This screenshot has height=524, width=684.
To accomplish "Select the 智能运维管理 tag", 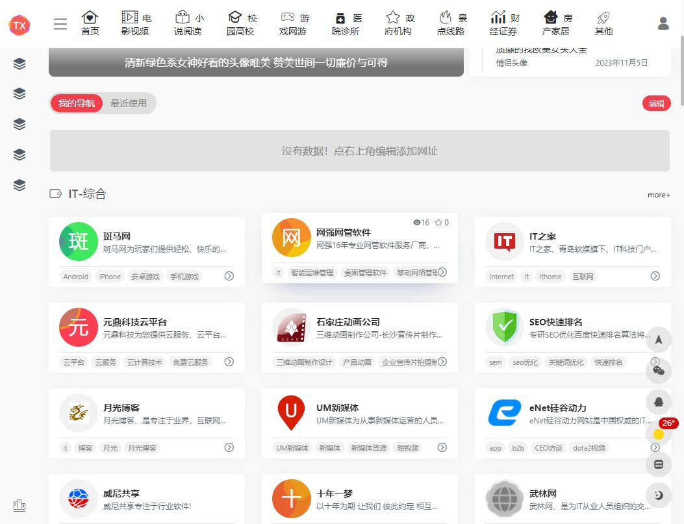I will 312,273.
